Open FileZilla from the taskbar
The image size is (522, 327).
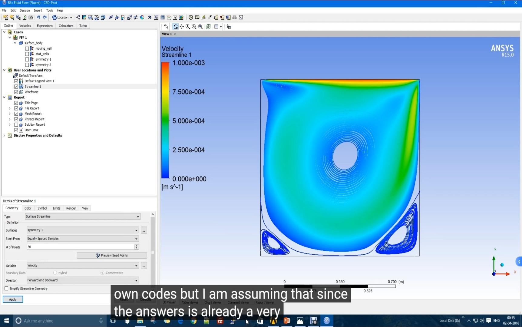[x=220, y=321]
